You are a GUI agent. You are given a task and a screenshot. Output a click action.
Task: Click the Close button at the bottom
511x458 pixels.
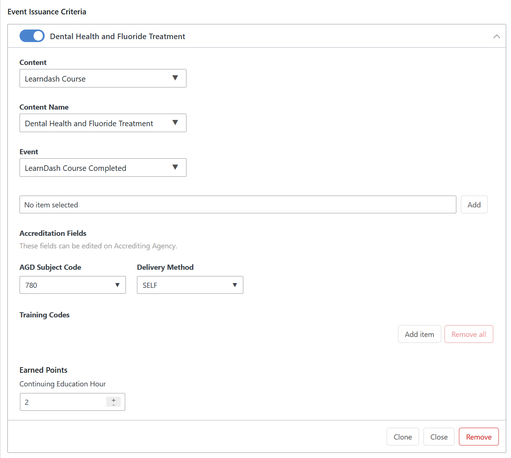(439, 437)
